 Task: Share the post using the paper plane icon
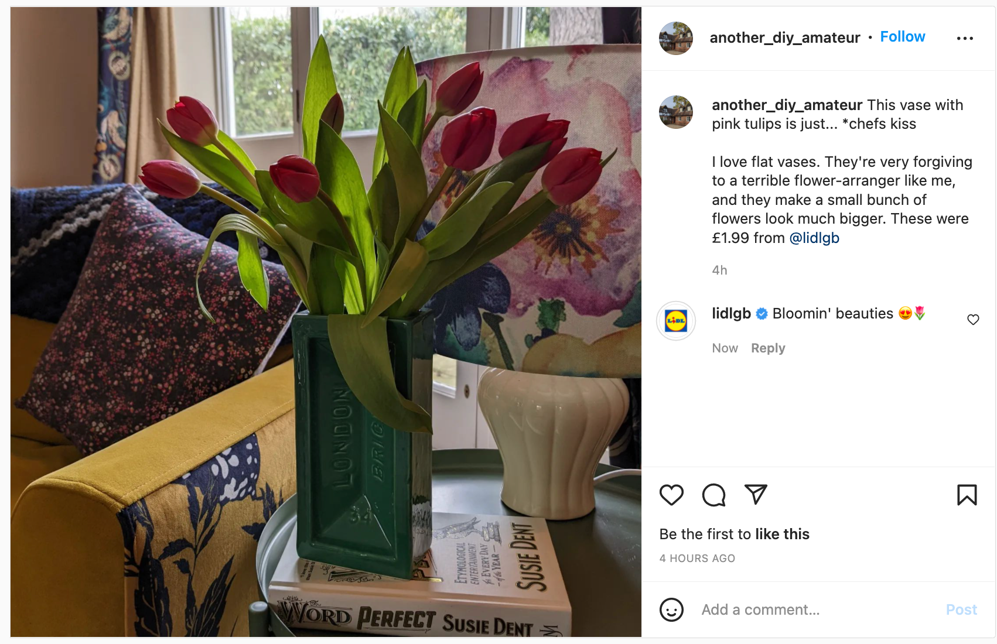756,494
